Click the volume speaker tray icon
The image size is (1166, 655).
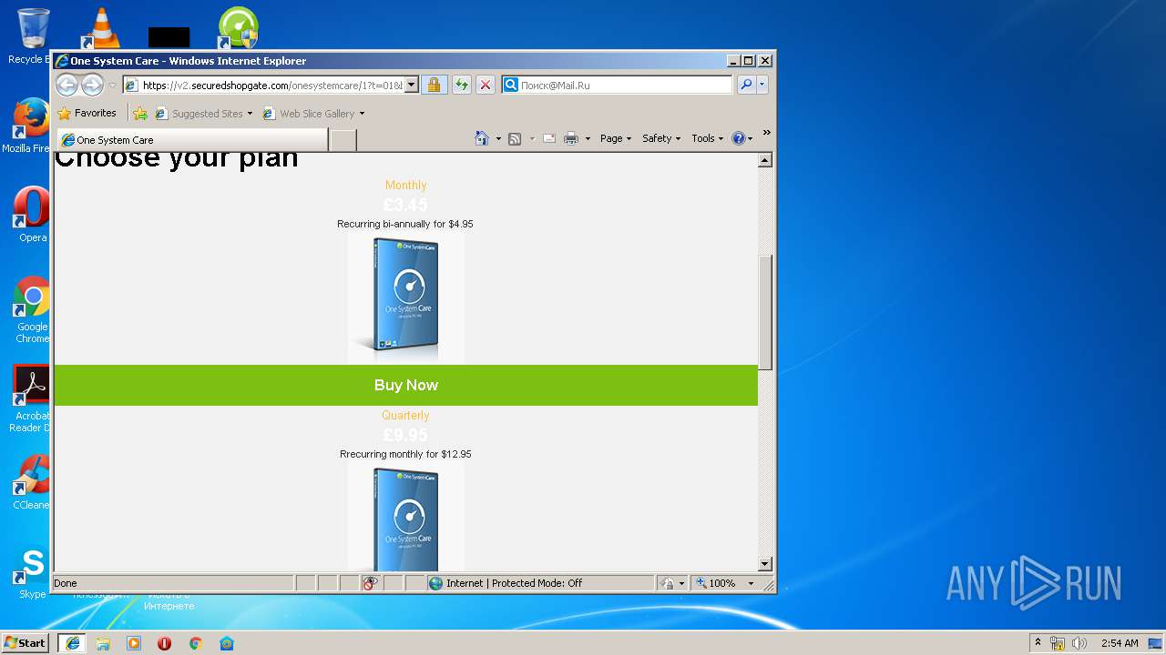tap(1079, 643)
